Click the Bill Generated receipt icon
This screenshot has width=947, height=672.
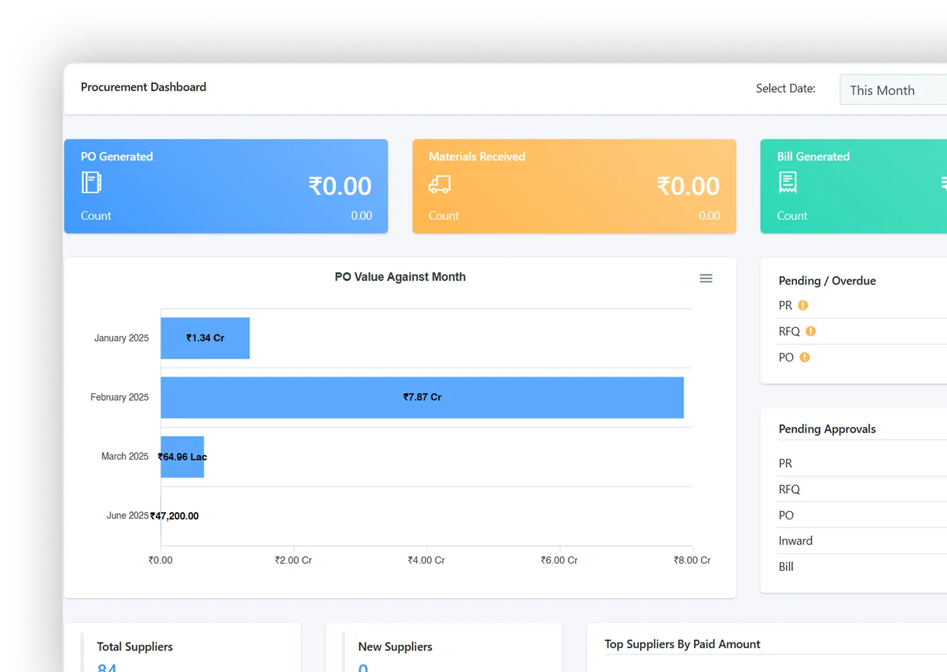pos(788,183)
